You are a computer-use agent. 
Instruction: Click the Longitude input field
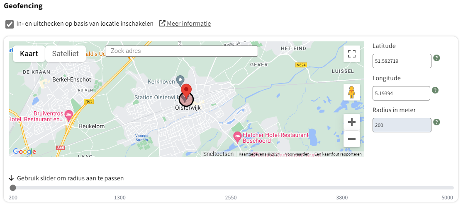(401, 93)
